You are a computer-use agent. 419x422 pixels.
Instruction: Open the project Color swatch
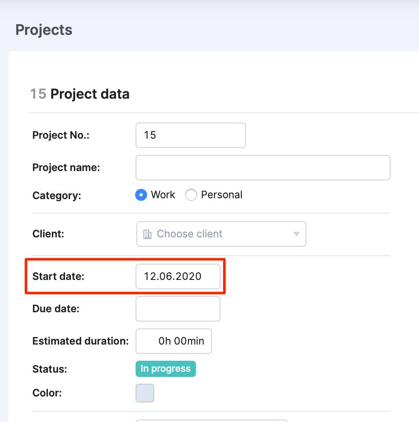coord(145,393)
